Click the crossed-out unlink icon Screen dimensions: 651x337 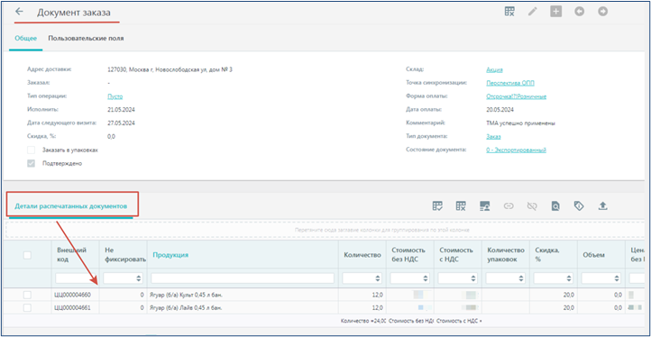coord(532,205)
